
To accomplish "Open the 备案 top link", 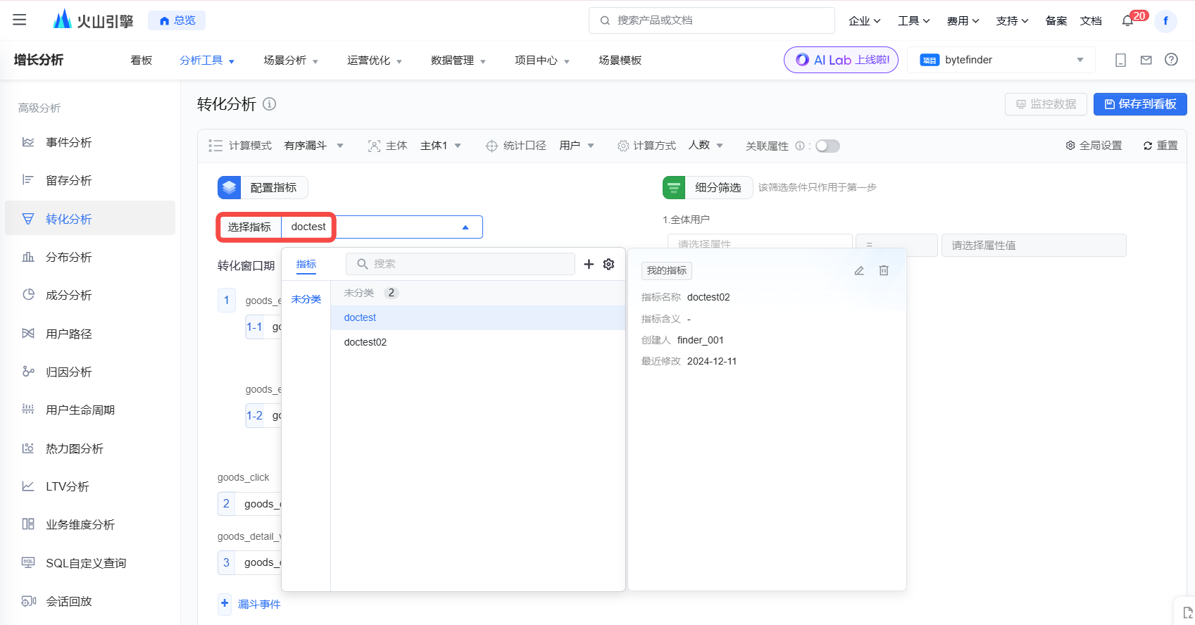I will 1056,20.
